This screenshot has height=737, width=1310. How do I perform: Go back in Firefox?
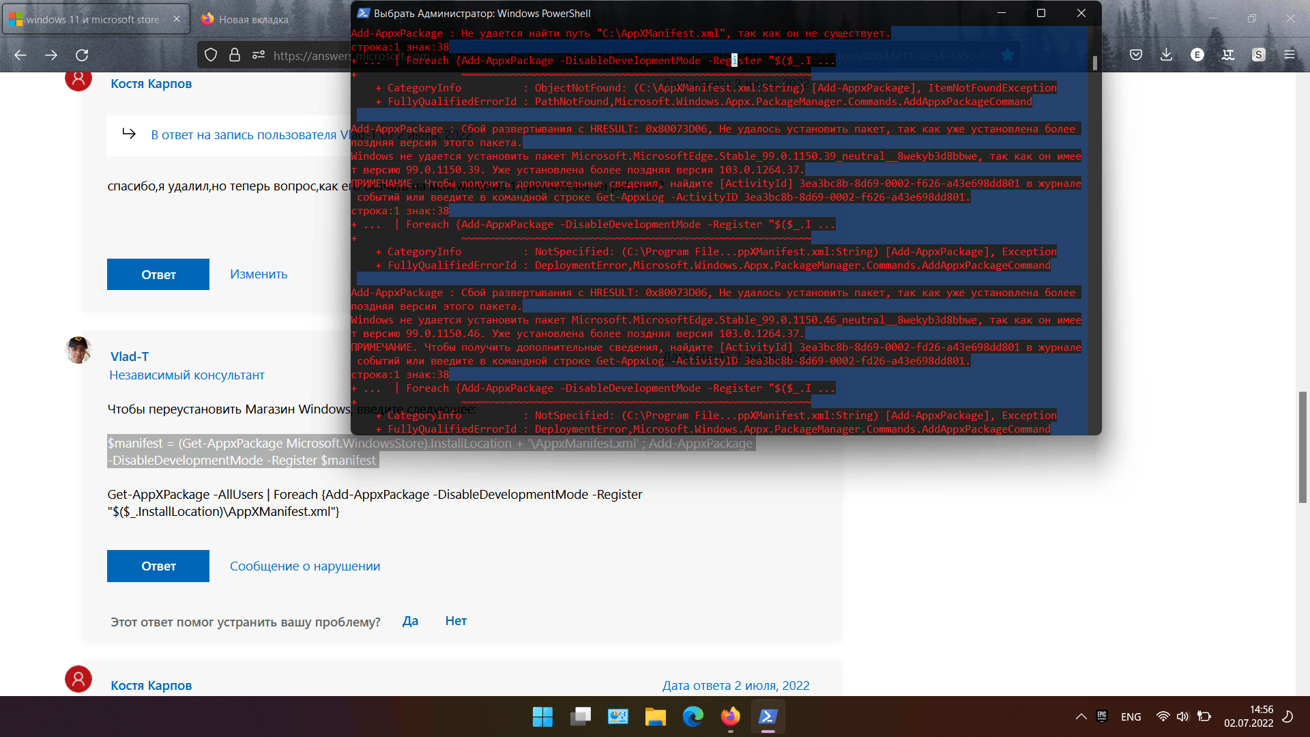point(20,55)
